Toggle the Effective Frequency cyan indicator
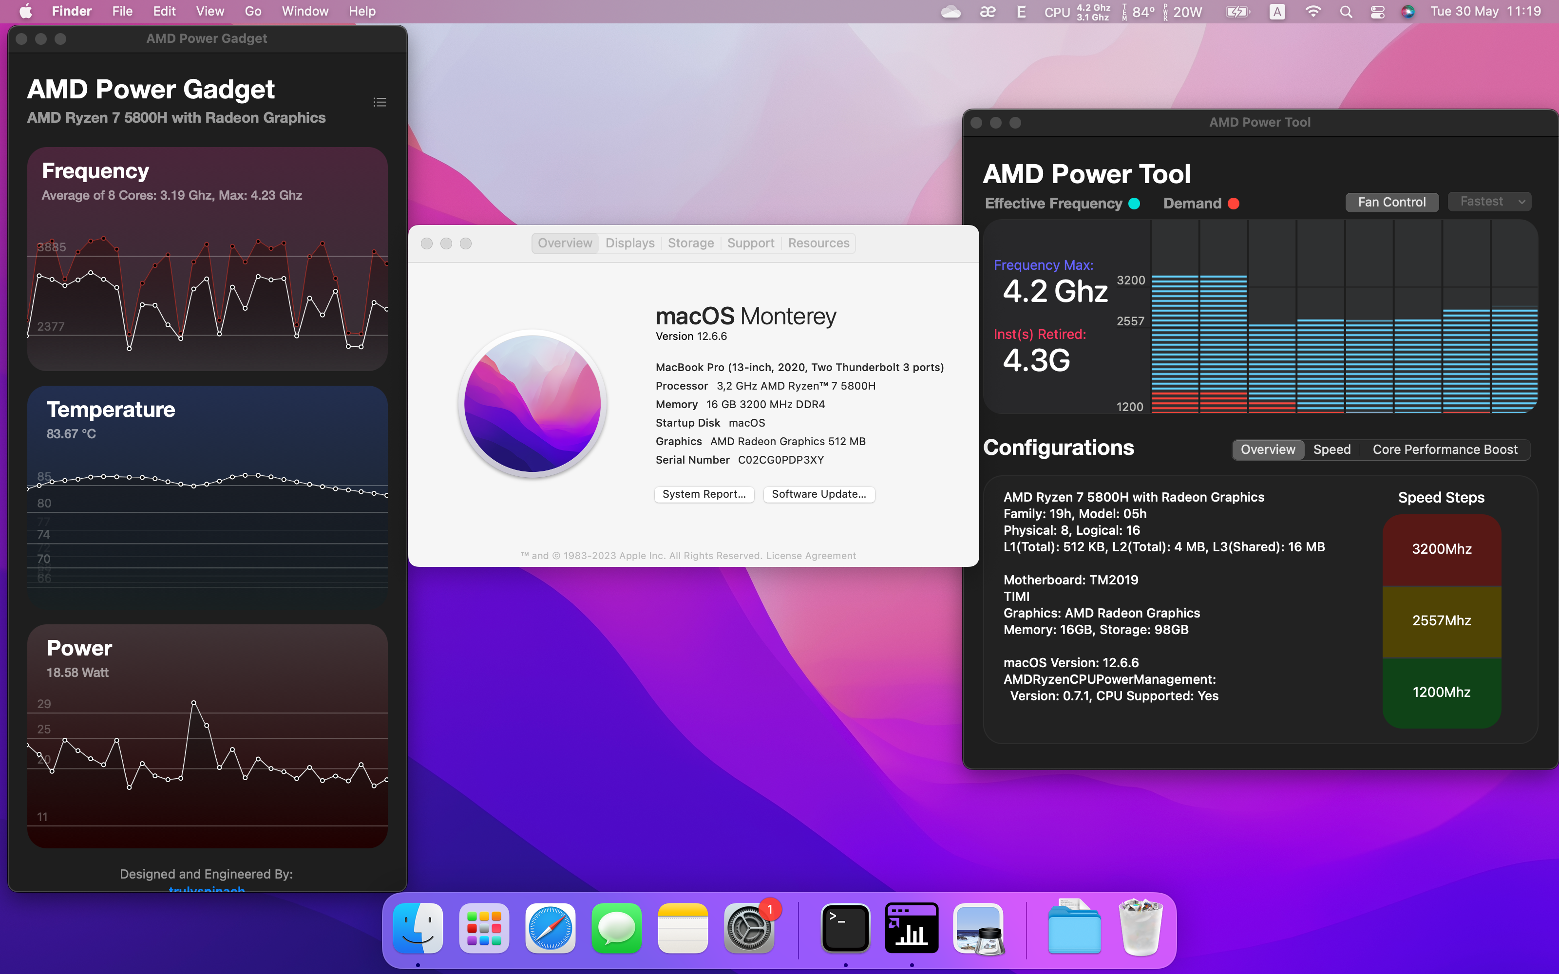 coord(1135,204)
